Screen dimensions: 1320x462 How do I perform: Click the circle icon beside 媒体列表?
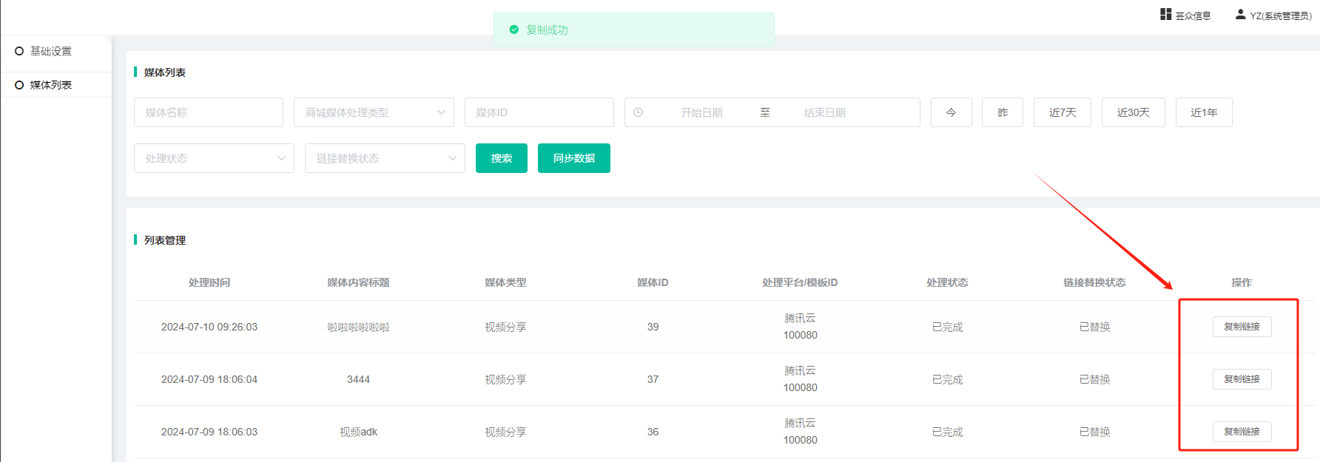click(19, 85)
